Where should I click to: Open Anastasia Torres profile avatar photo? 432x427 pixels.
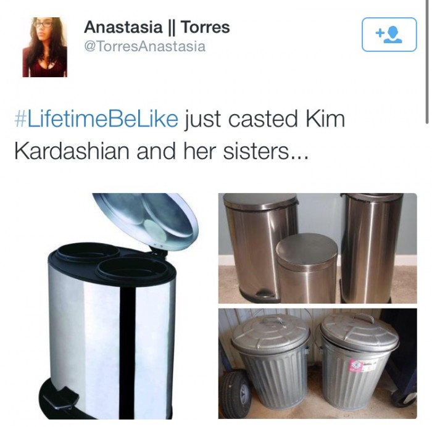tap(44, 47)
